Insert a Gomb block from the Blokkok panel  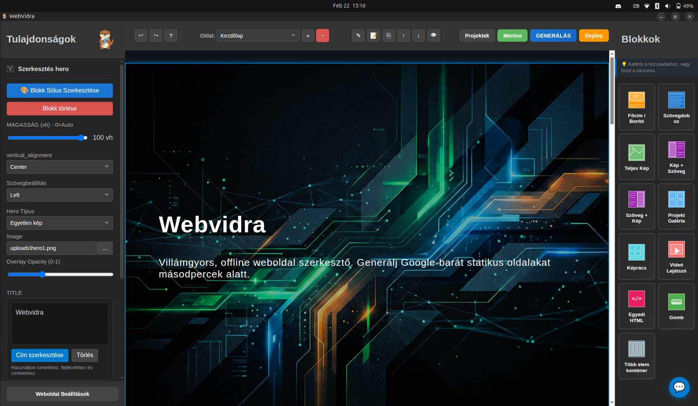676,306
